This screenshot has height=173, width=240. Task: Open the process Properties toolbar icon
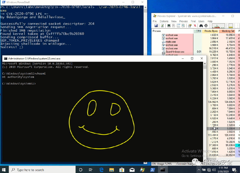[190, 26]
